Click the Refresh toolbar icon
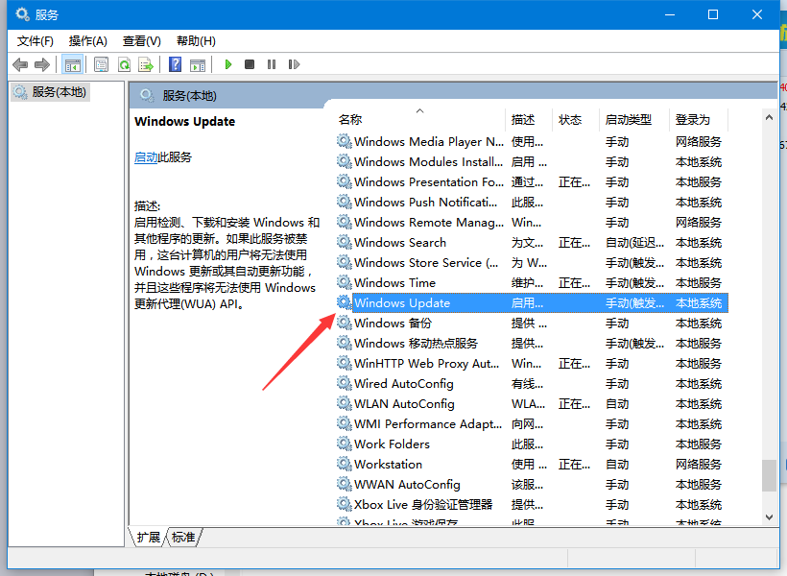The image size is (787, 576). [124, 64]
